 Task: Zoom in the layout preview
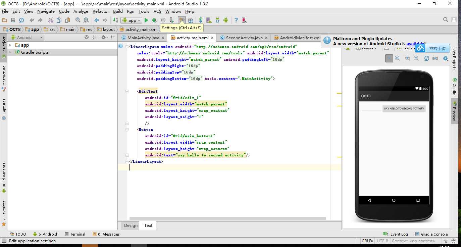[408, 58]
